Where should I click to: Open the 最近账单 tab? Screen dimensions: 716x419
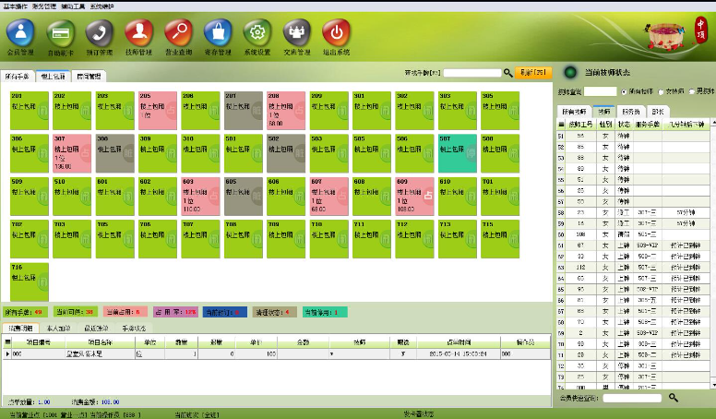[x=96, y=328]
